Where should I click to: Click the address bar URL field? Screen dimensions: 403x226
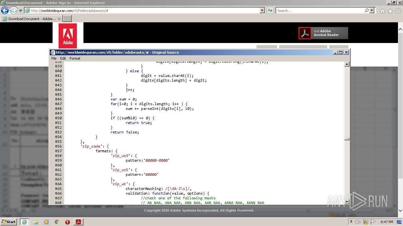pyautogui.click(x=142, y=10)
